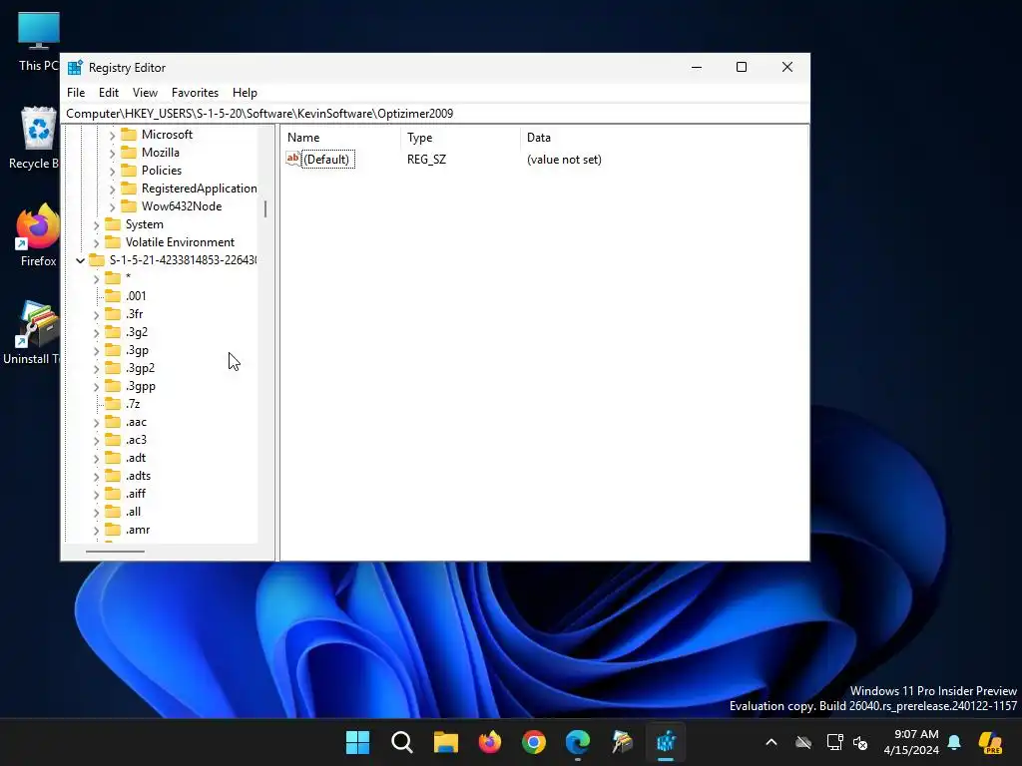This screenshot has width=1022, height=766.
Task: Expand the Policies key
Action: [112, 171]
